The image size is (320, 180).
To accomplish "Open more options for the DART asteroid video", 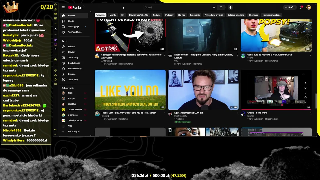I will (x=164, y=55).
